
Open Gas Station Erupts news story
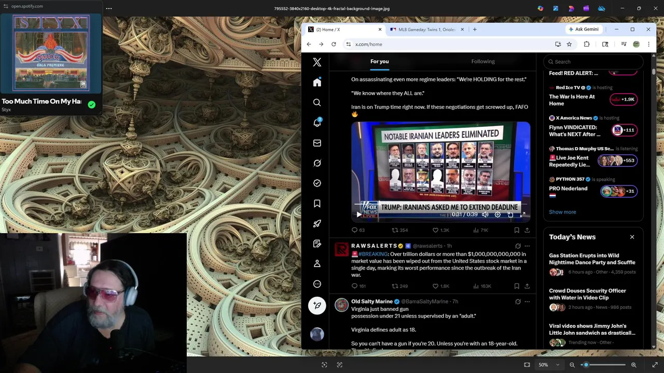(592, 264)
